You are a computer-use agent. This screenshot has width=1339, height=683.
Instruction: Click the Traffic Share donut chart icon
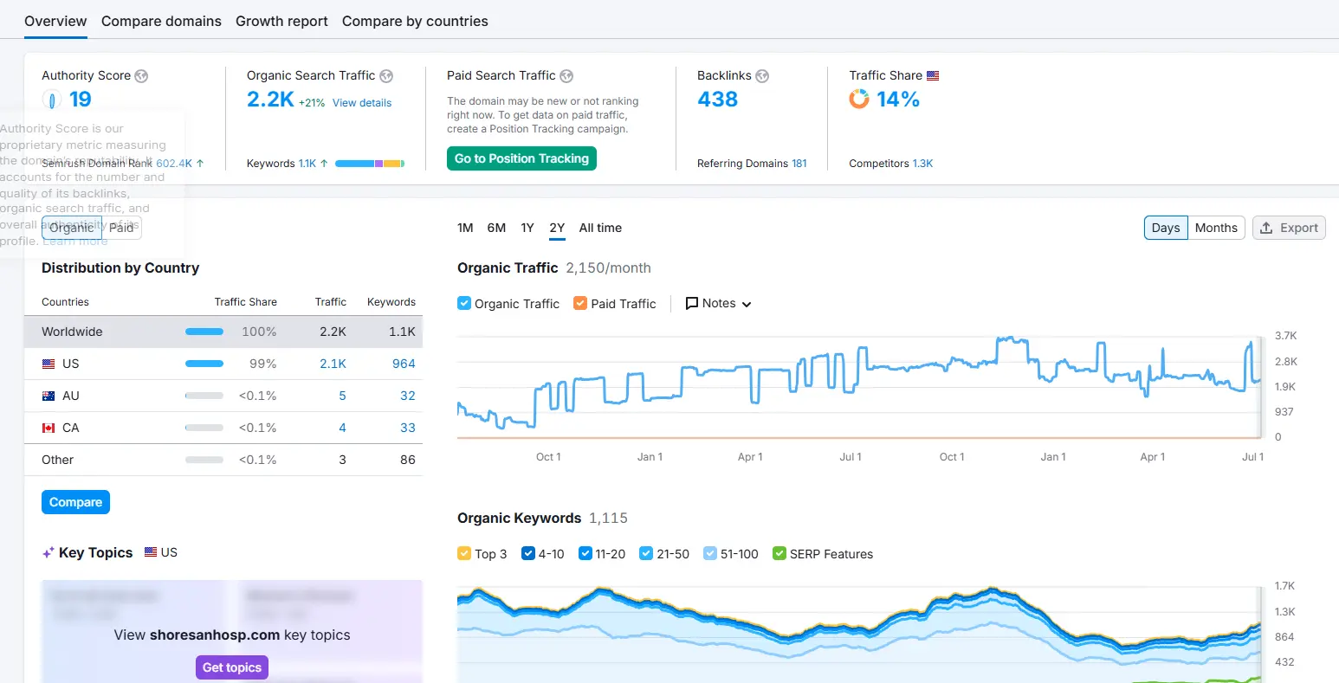[859, 100]
